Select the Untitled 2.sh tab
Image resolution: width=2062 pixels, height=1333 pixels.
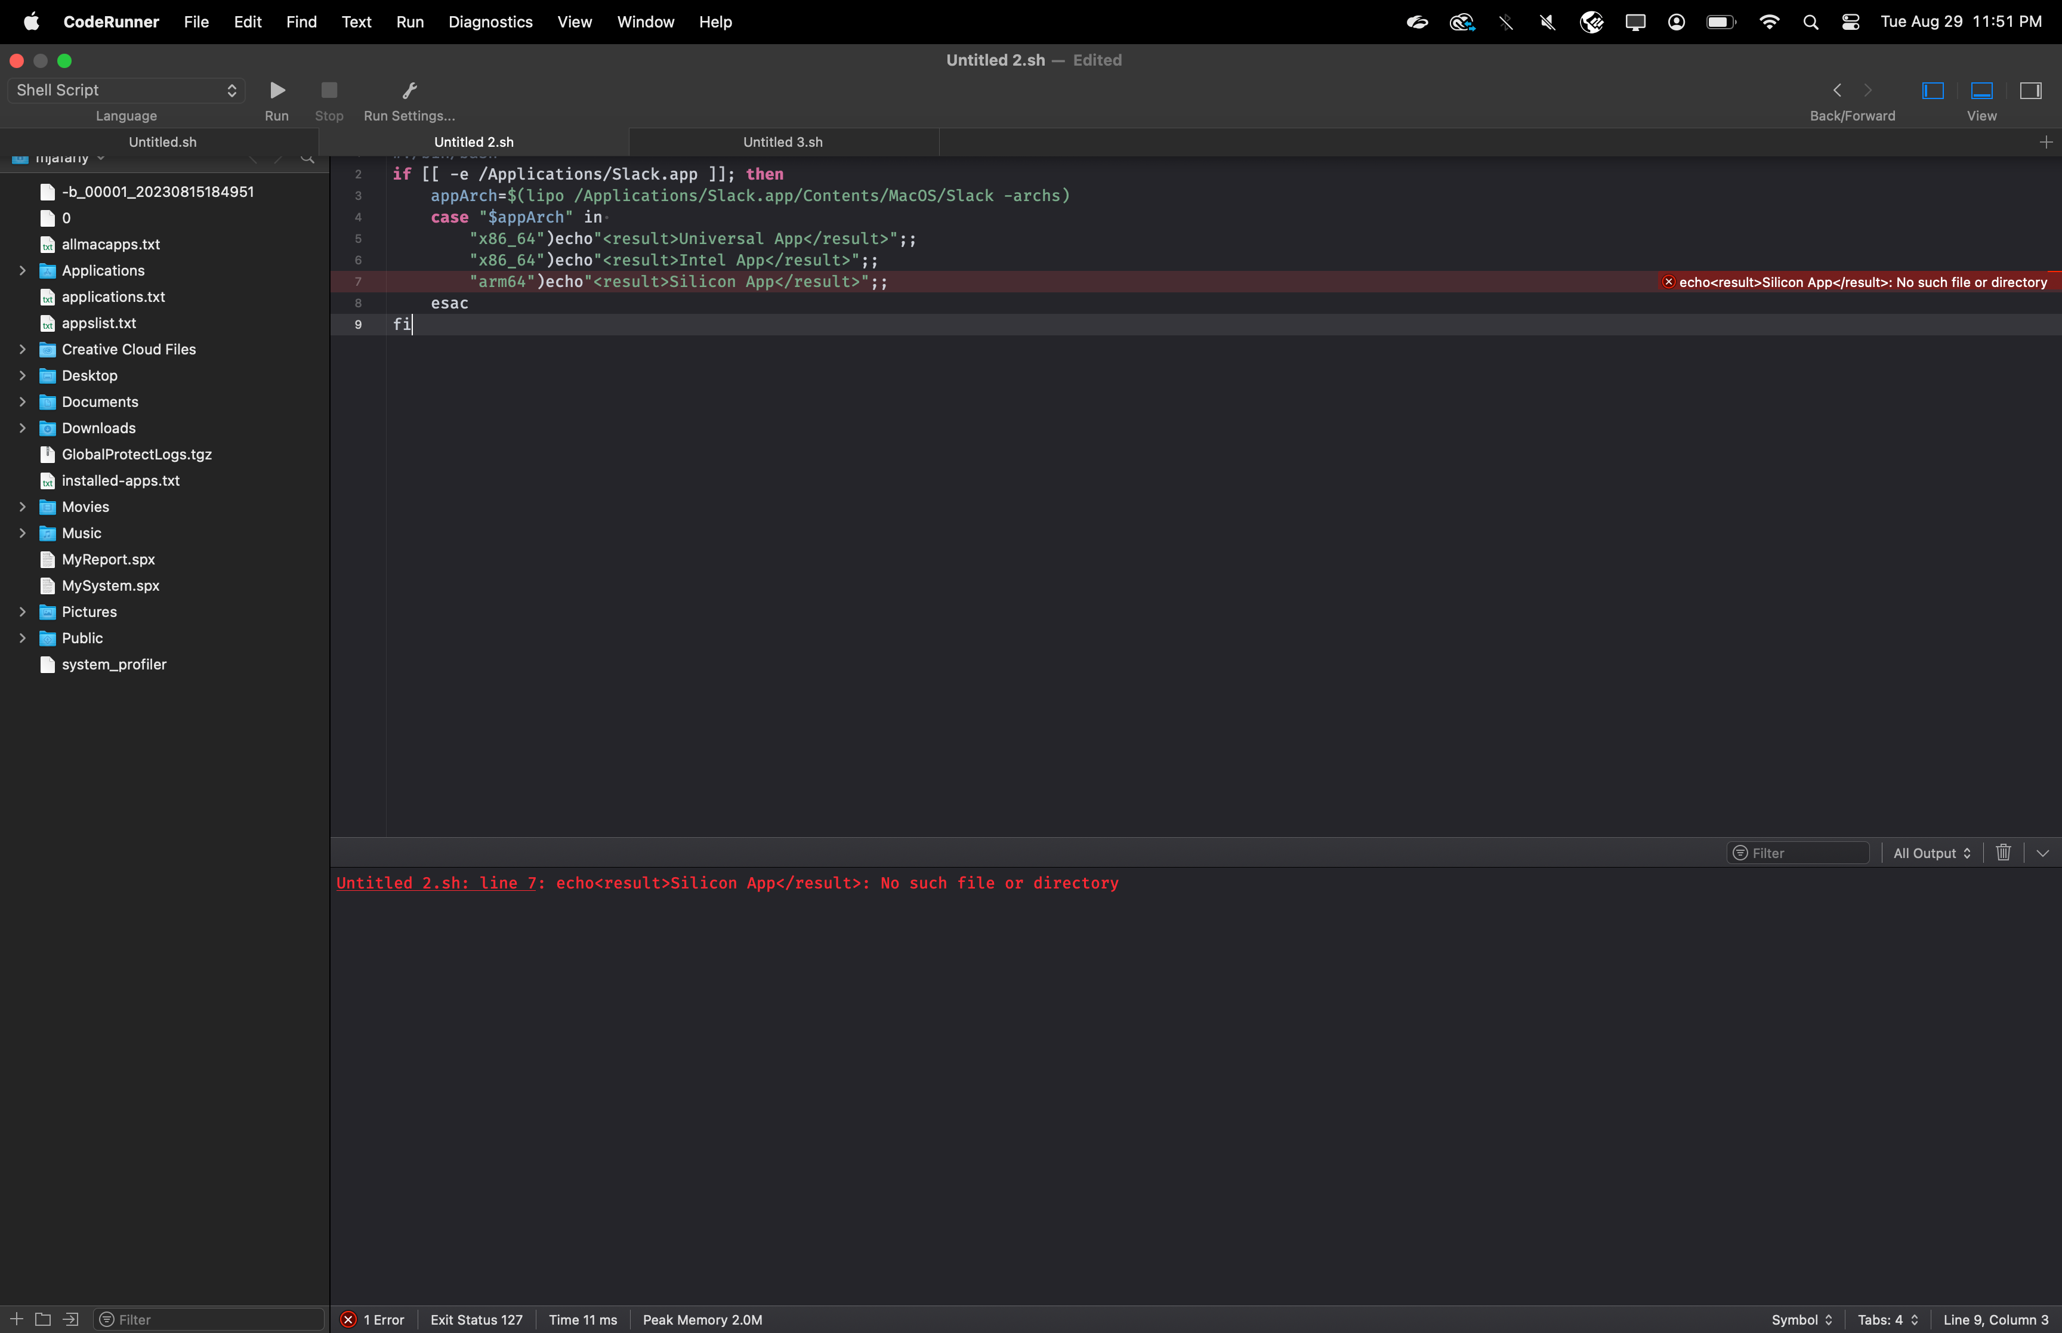[473, 142]
